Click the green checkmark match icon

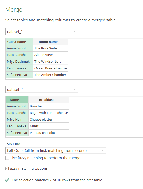pos(7,180)
